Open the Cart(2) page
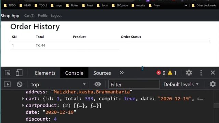 point(29,15)
